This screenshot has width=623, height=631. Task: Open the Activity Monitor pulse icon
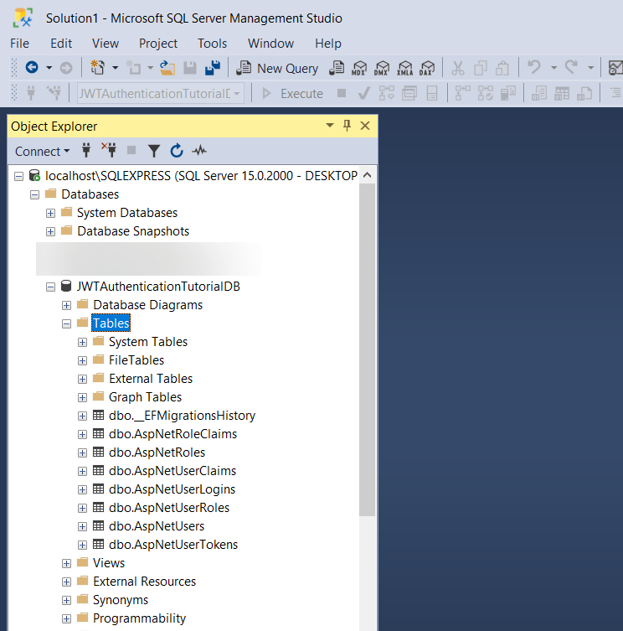pos(199,151)
